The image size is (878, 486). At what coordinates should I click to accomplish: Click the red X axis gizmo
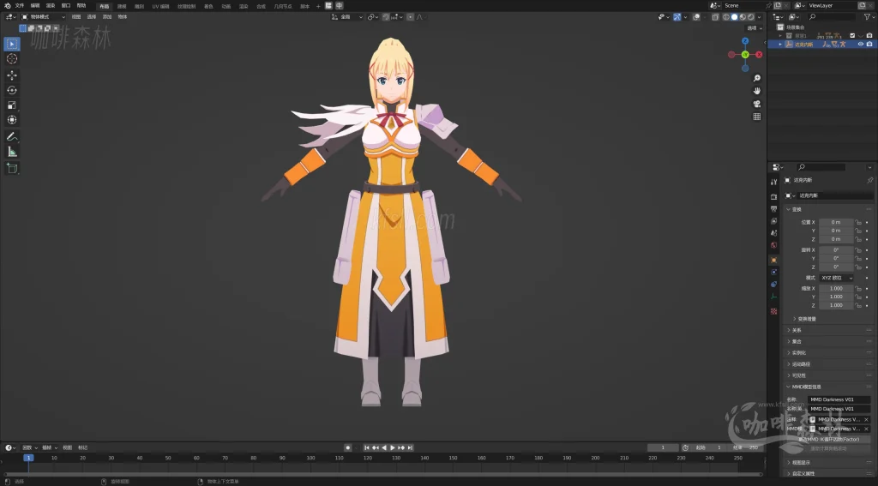point(760,54)
